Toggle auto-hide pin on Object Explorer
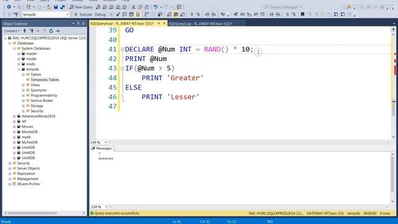 pos(78,24)
